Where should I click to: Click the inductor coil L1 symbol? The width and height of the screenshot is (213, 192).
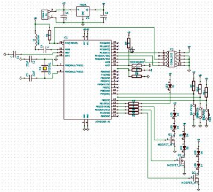point(37,41)
